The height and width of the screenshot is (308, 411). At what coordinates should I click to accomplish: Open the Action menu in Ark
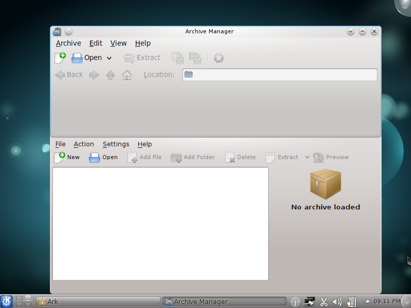point(84,144)
